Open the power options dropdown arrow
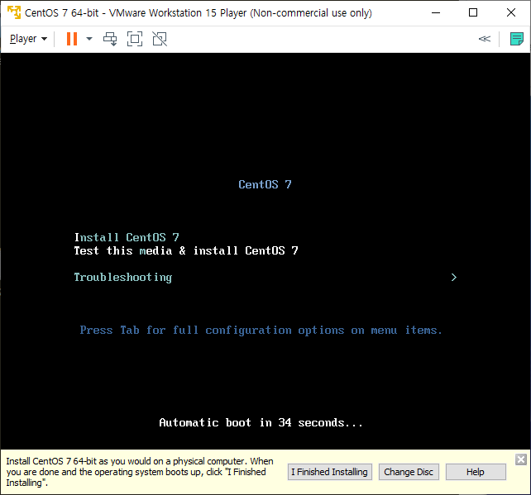531x495 pixels. (89, 39)
